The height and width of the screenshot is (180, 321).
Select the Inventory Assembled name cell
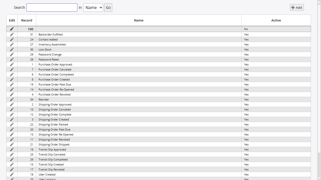click(x=52, y=44)
